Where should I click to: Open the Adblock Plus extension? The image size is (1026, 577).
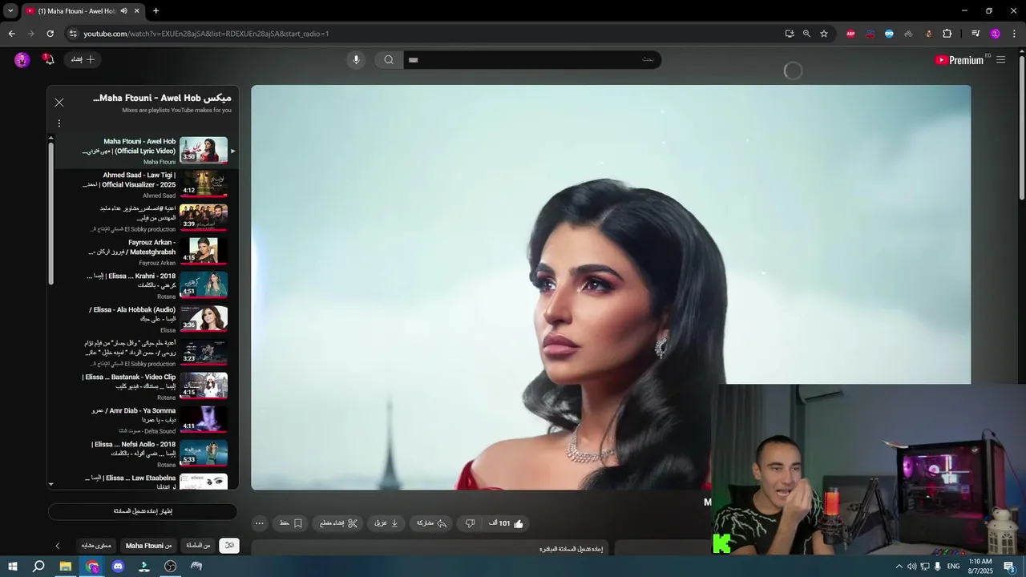pos(850,34)
